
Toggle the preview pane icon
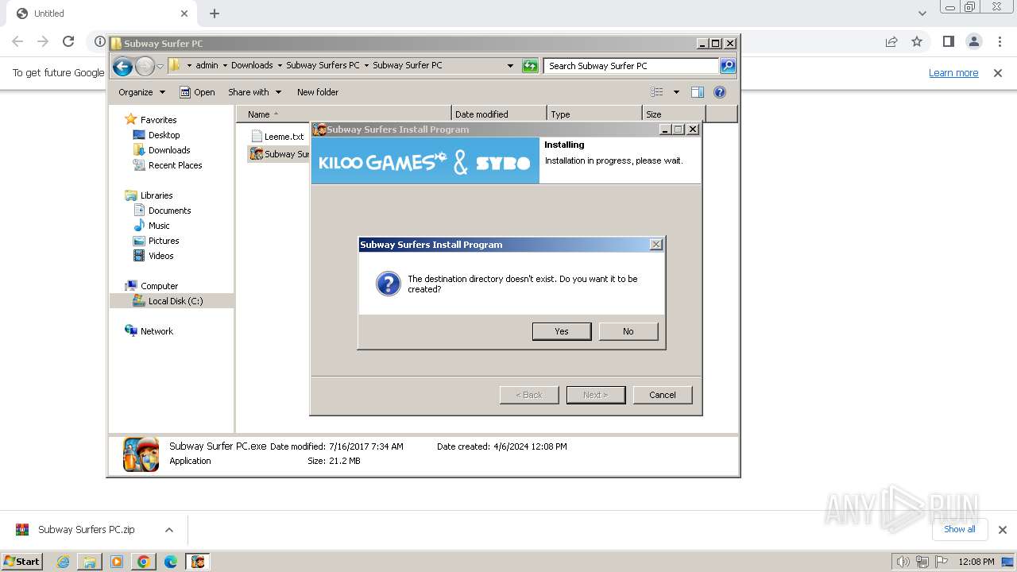pyautogui.click(x=697, y=92)
